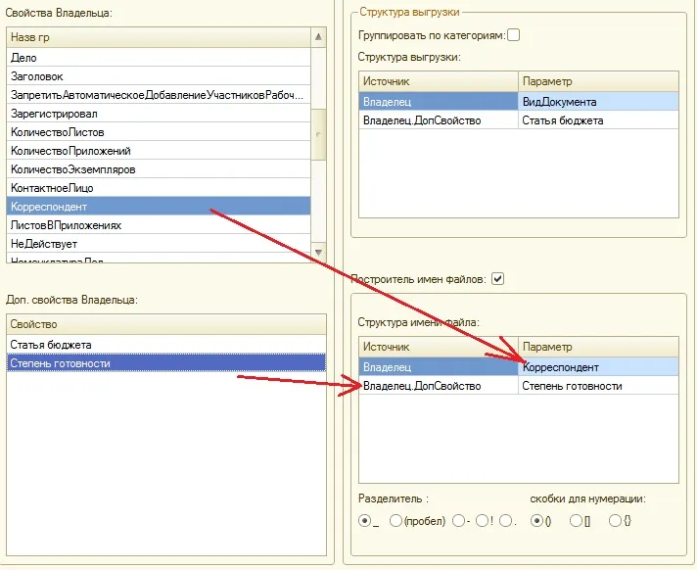Pick the КоличествоЭкземпляров property
This screenshot has height=570, width=697.
click(x=159, y=169)
